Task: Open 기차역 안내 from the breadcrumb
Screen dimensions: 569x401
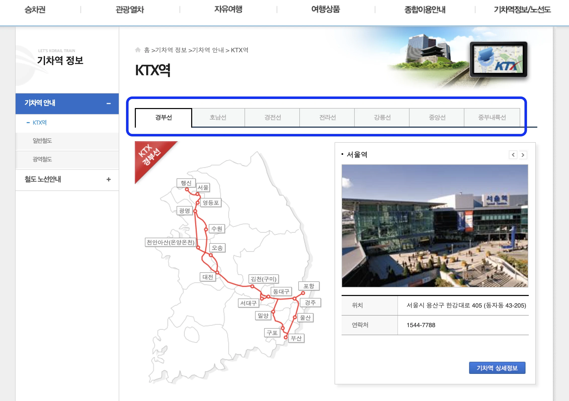Action: point(209,50)
